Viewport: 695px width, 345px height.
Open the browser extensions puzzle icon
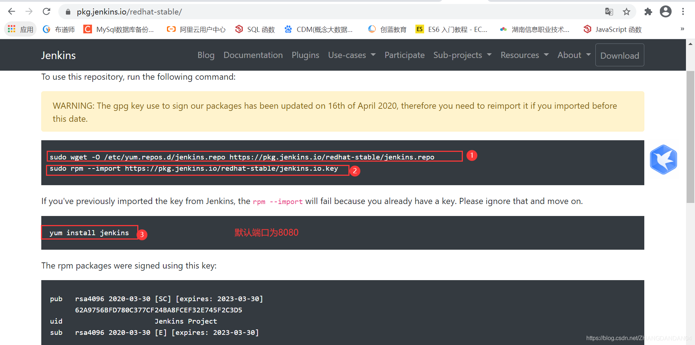[648, 12]
